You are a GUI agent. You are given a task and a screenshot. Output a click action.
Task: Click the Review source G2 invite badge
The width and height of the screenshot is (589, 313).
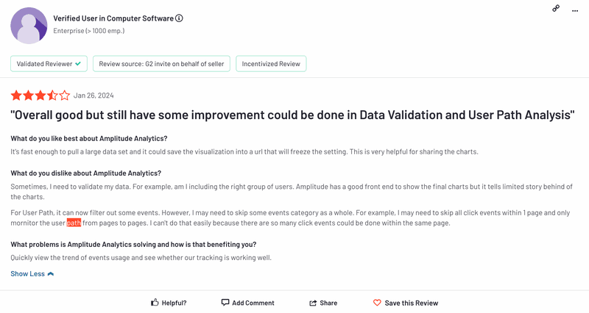click(x=161, y=64)
